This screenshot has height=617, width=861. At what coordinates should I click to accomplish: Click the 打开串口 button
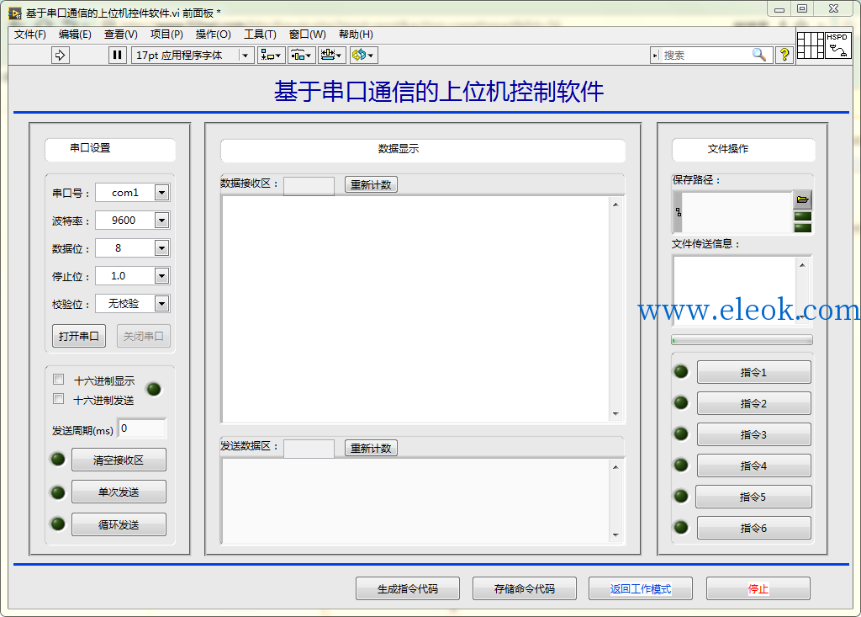[x=79, y=336]
